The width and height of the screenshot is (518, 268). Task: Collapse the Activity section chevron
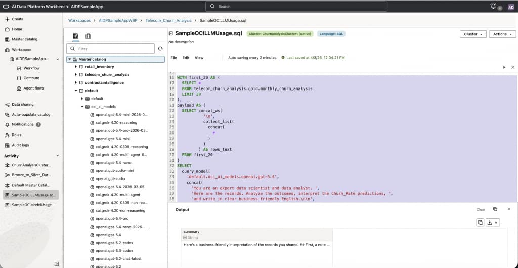[x=57, y=156]
